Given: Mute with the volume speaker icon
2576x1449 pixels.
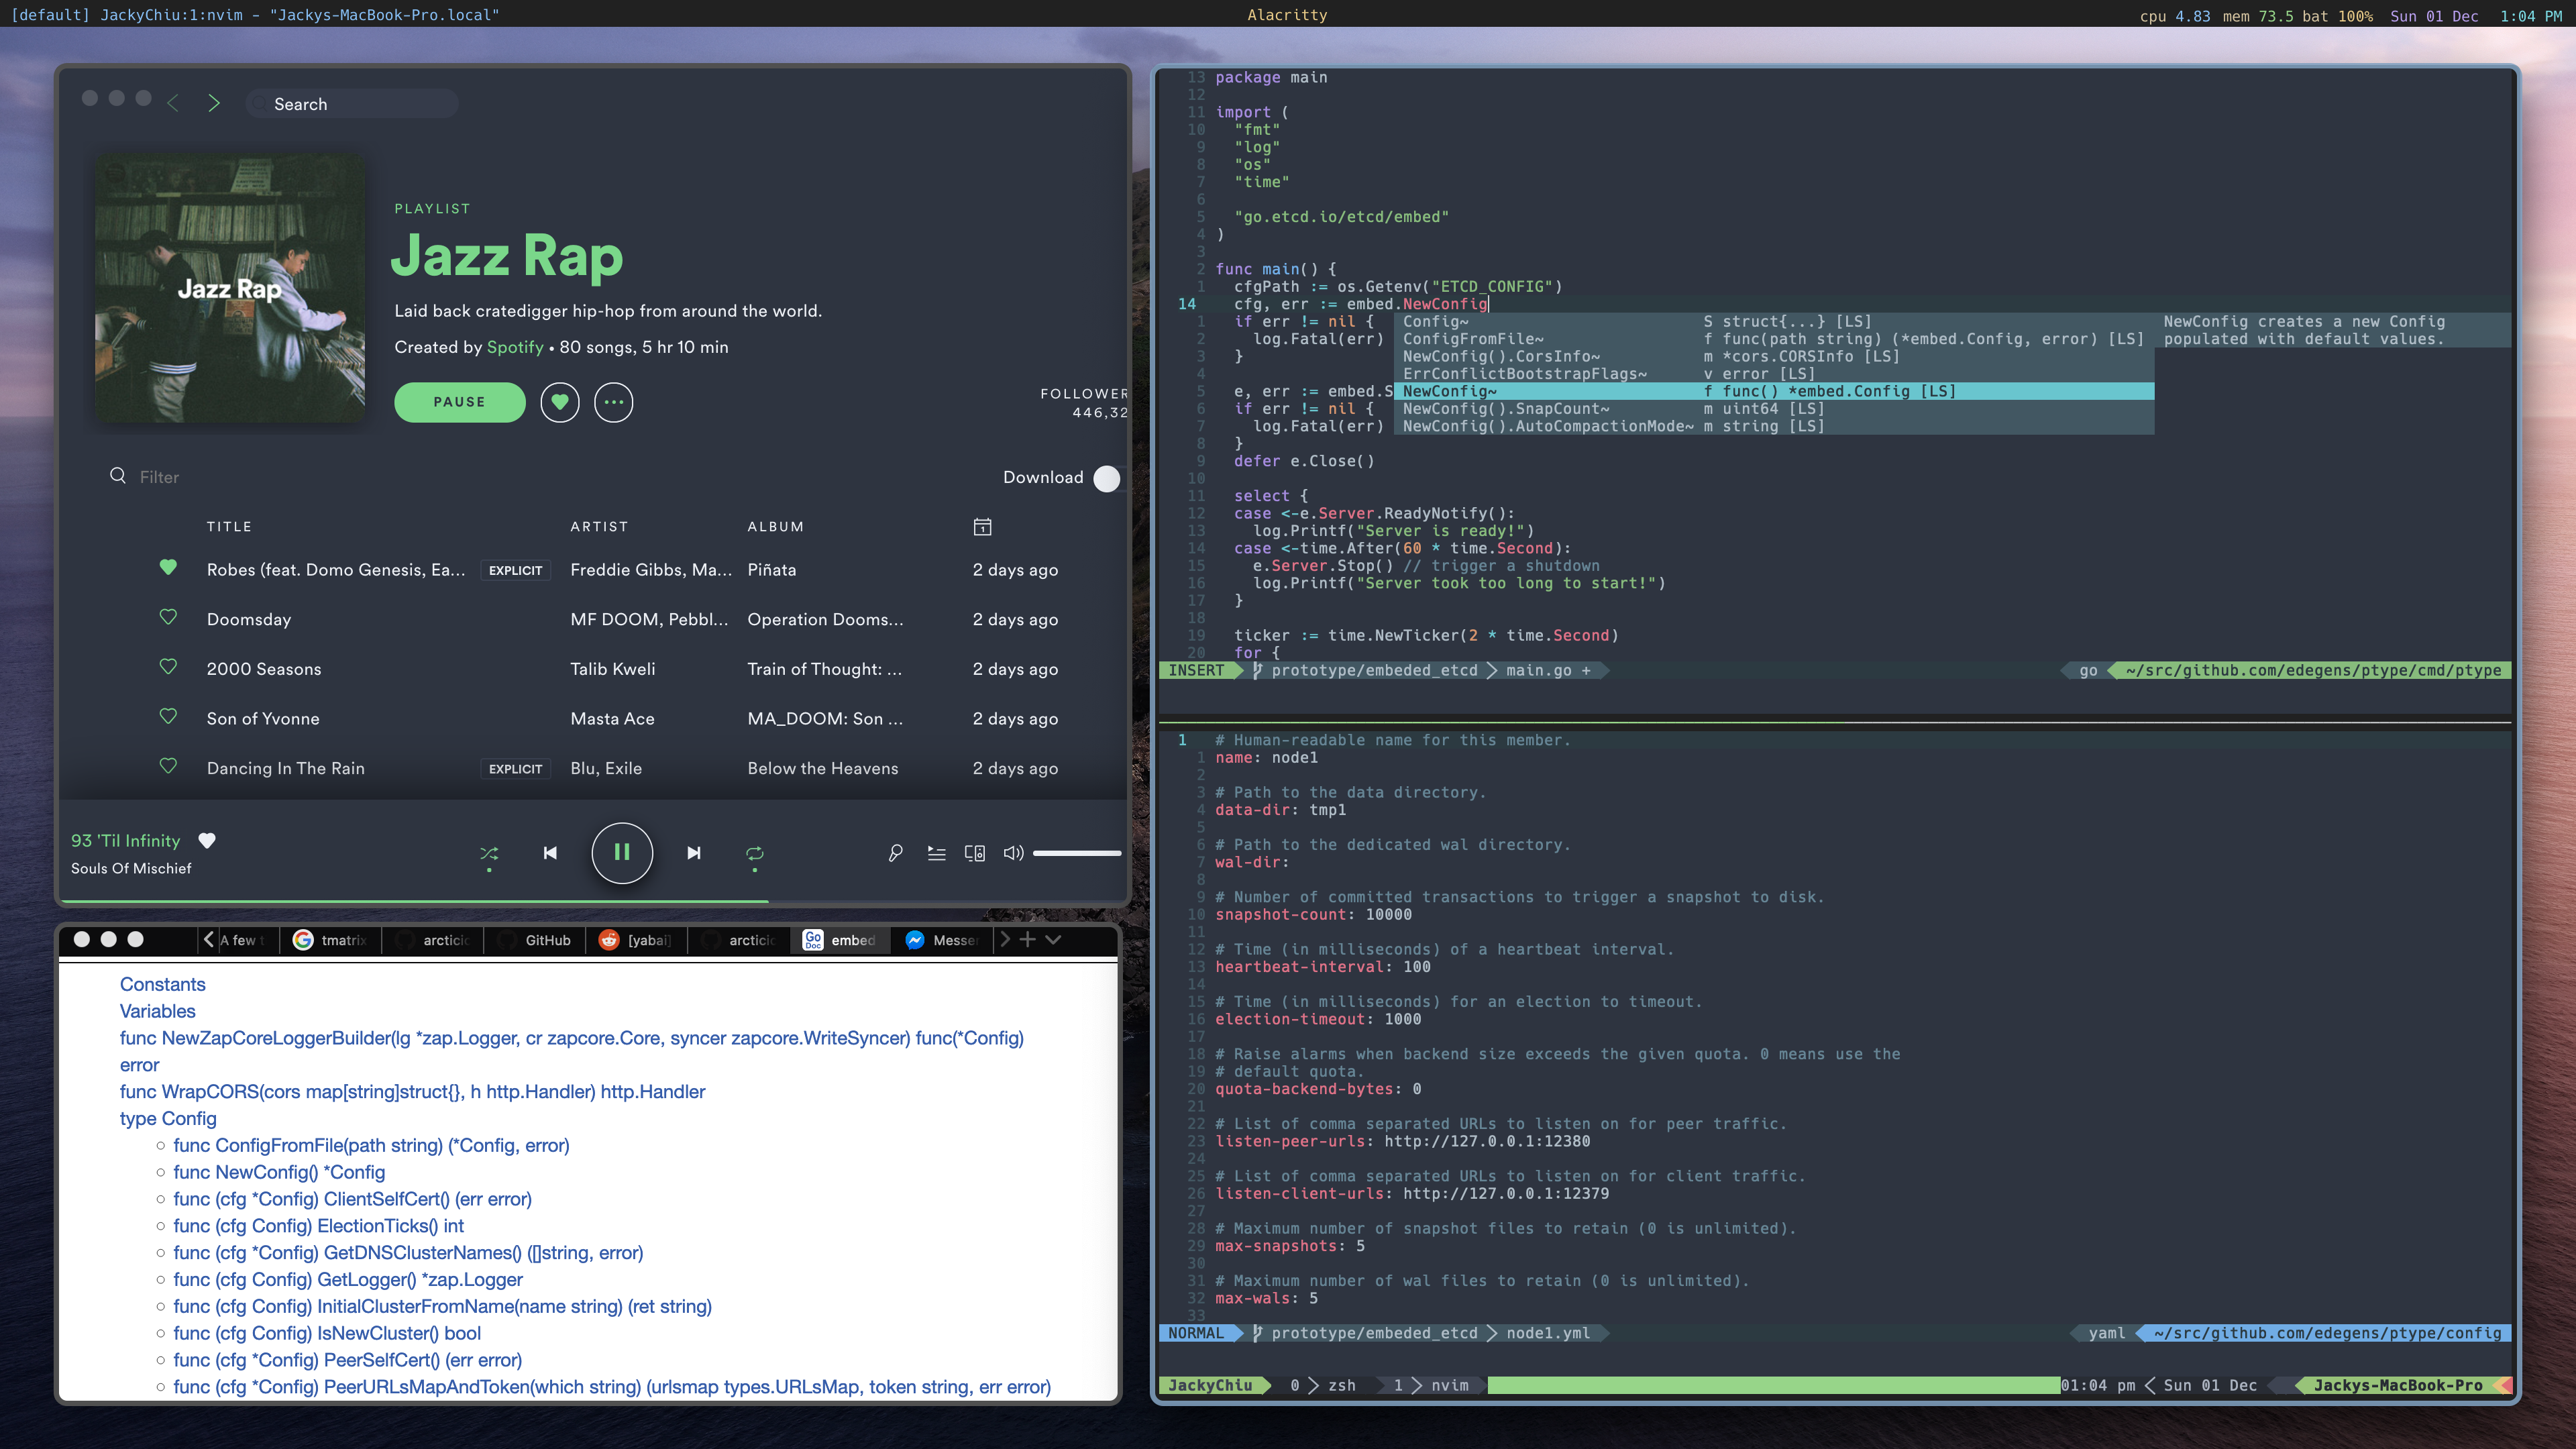Looking at the screenshot, I should click(1013, 853).
